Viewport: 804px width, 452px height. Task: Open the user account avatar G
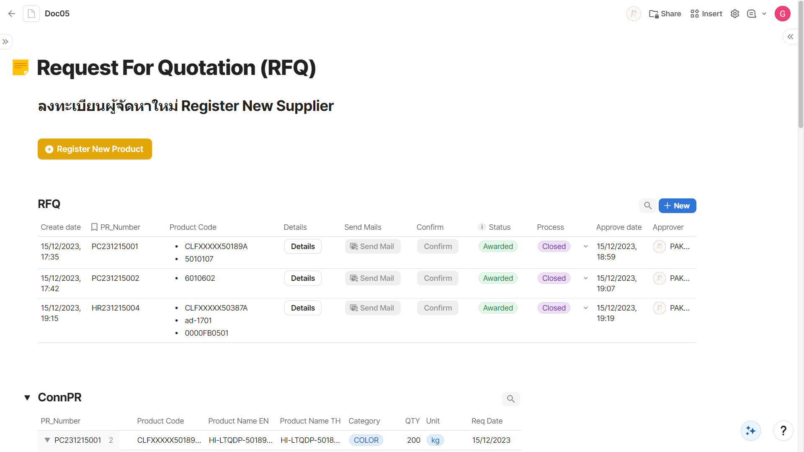click(782, 14)
